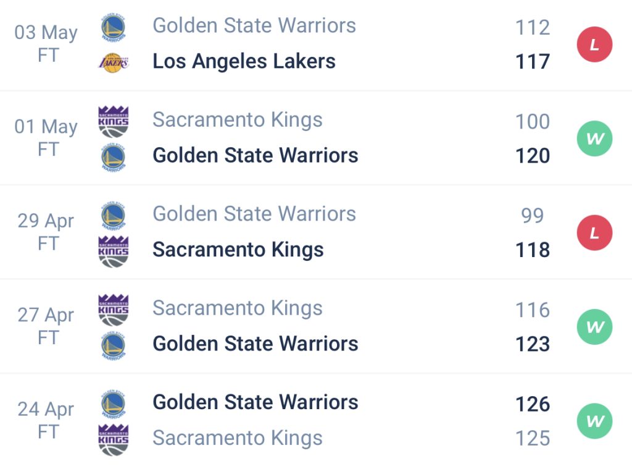This screenshot has width=632, height=466.
Task: Click Warriors logo in 01 May game
Action: coord(114,157)
